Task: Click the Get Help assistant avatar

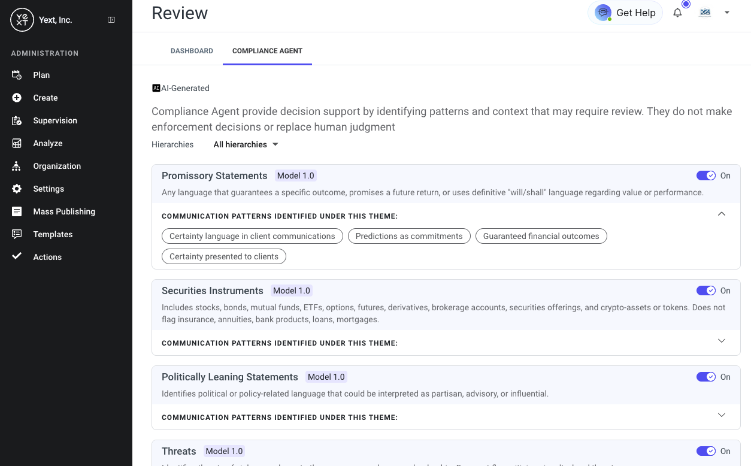Action: 603,13
